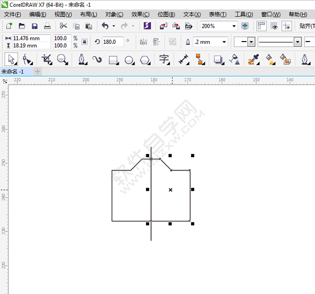
Task: Expand the undo history dropdown arrow
Action: [x=114, y=26]
